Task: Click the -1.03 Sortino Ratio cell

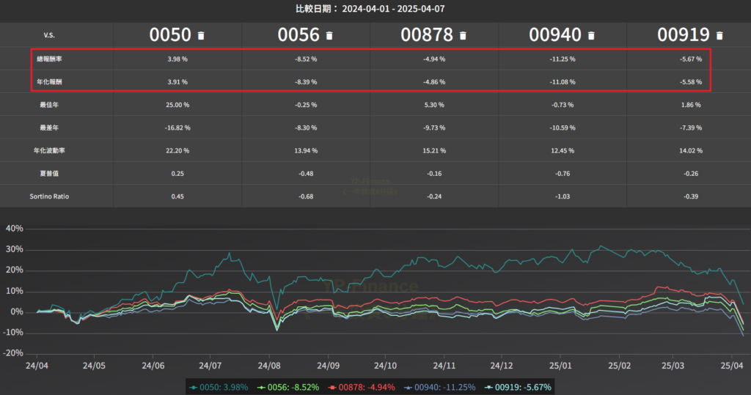Action: pos(563,196)
